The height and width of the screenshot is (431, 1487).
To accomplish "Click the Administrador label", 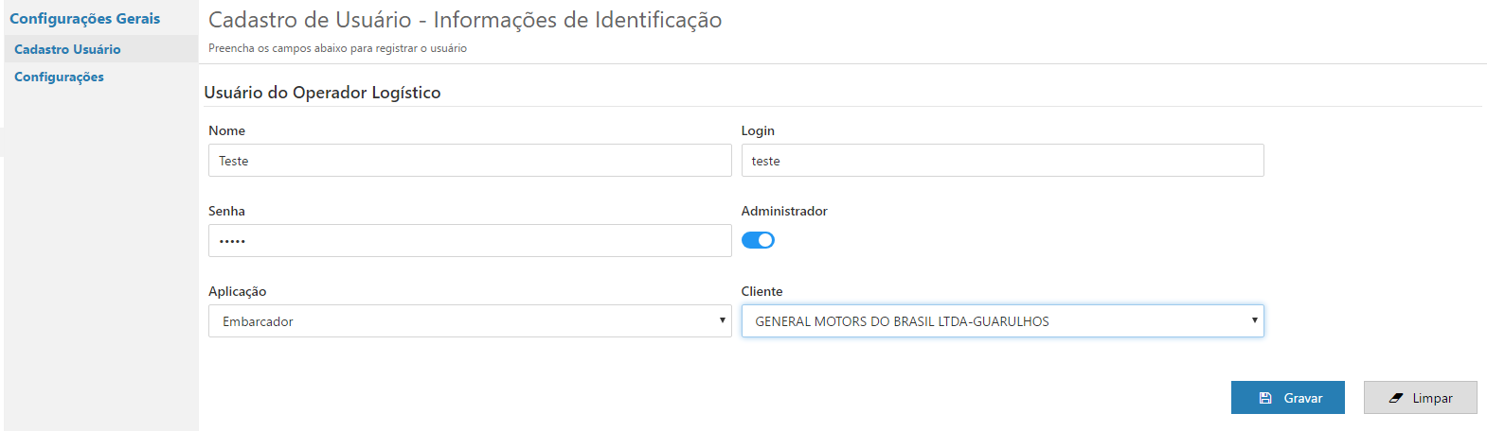I will pyautogui.click(x=784, y=211).
